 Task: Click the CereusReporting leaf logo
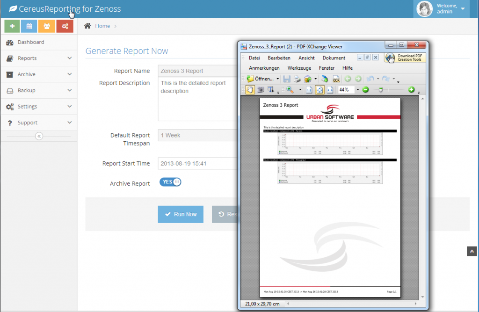pyautogui.click(x=13, y=8)
